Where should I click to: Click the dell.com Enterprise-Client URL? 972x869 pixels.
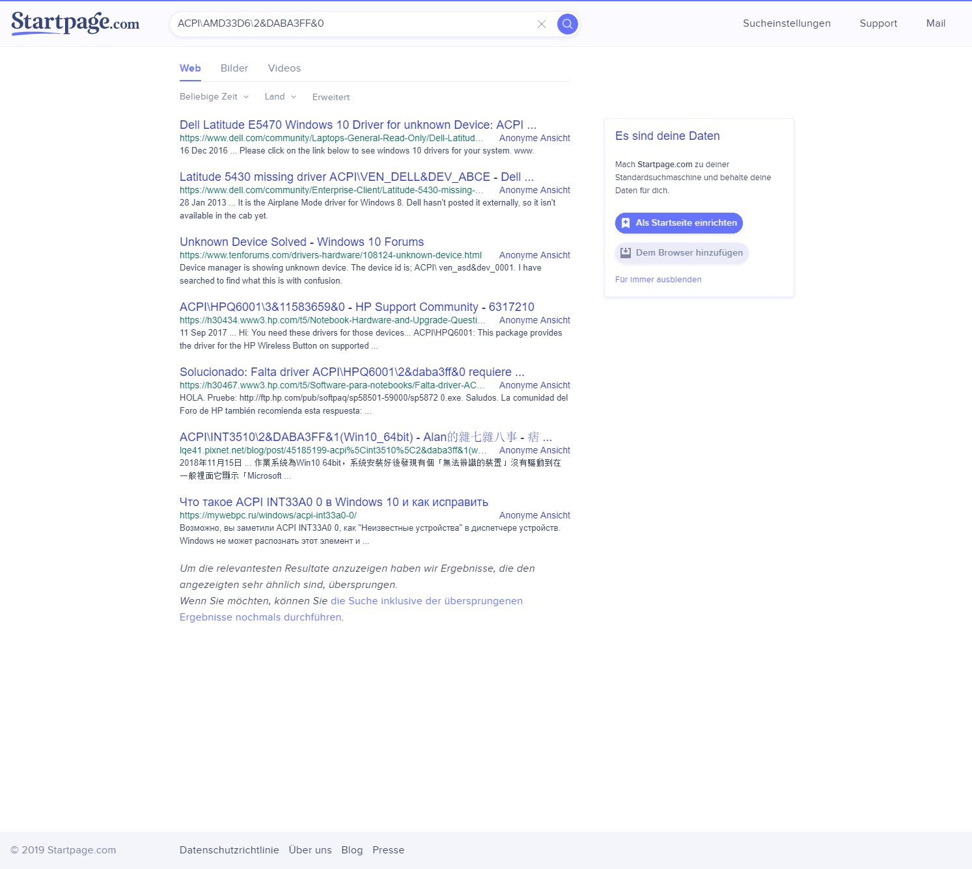(332, 190)
